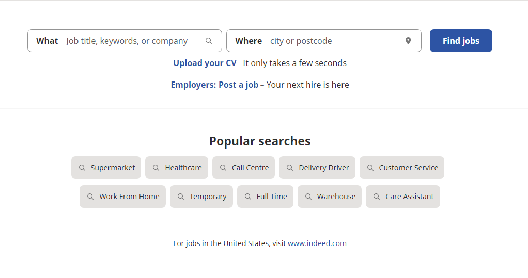Click into the city or postcode field
This screenshot has width=528, height=278.
[x=331, y=41]
